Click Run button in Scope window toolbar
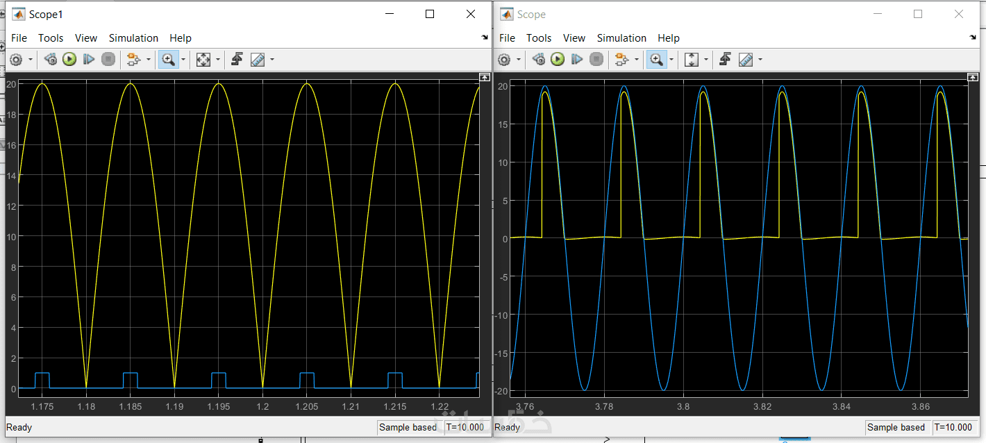This screenshot has width=986, height=443. click(x=558, y=60)
